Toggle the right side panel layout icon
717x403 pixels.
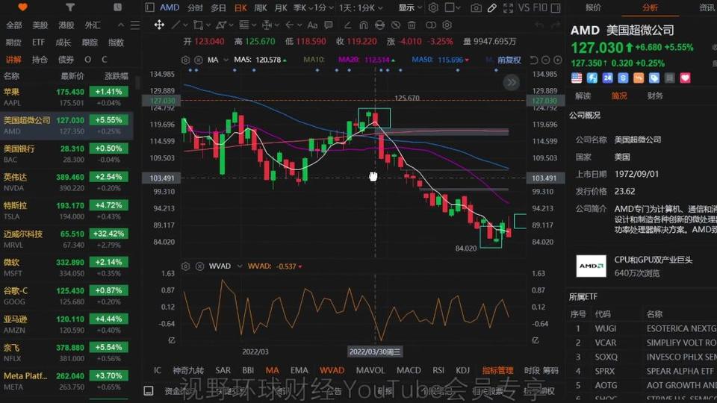(x=556, y=7)
